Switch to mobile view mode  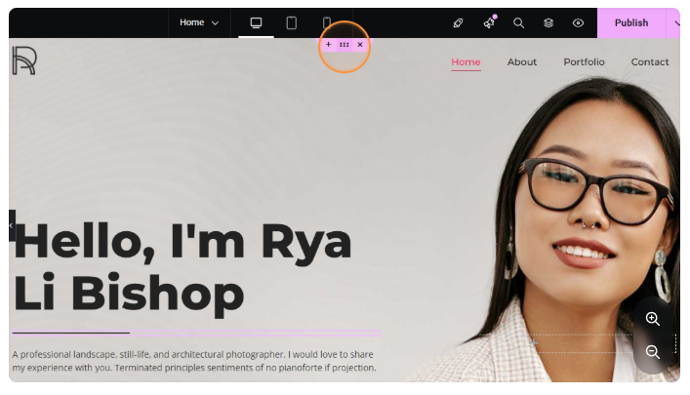click(327, 22)
